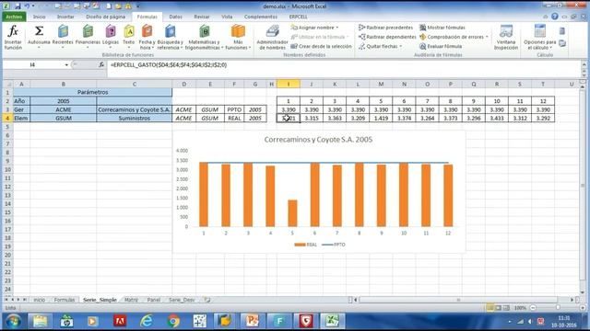Select the Serie_Desv sheet tab

(x=182, y=300)
